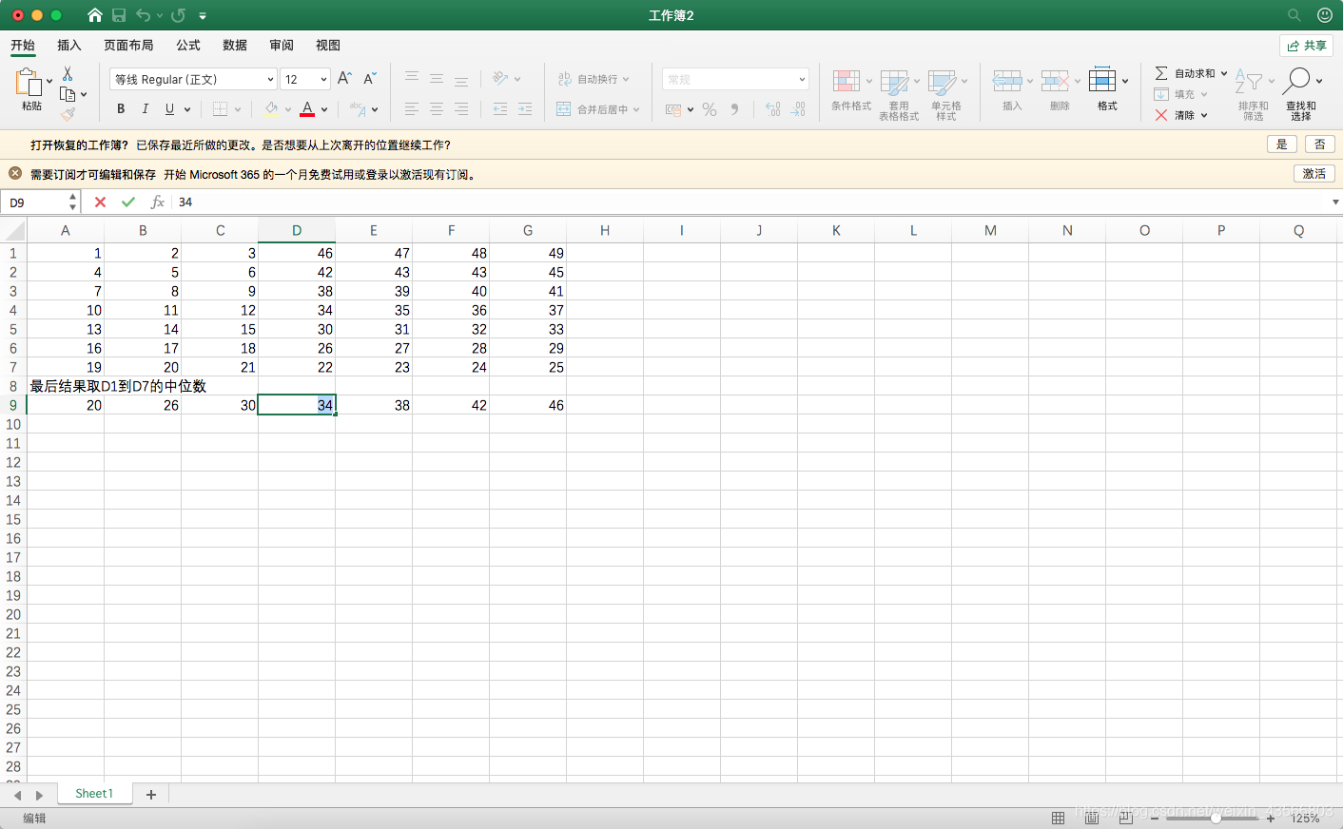Save the workbook using the save icon
The image size is (1343, 829).
pos(119,15)
